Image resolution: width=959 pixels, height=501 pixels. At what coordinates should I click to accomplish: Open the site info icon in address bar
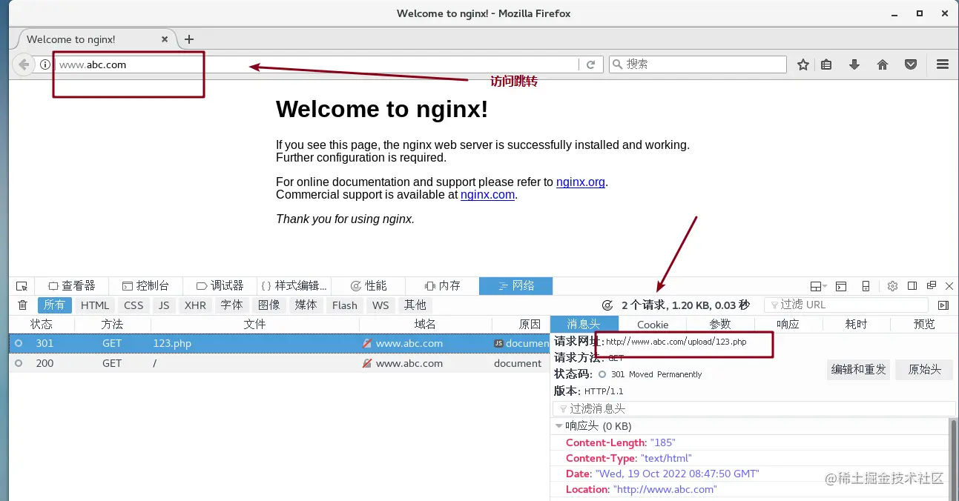click(45, 64)
